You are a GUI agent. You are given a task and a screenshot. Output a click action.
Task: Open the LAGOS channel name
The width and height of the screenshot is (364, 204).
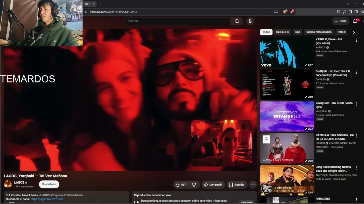tap(19, 182)
